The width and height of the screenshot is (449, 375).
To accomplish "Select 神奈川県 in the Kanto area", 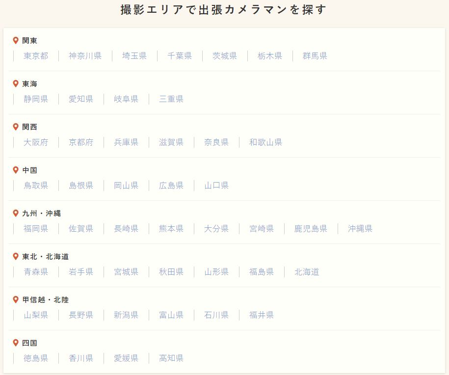I will (85, 56).
